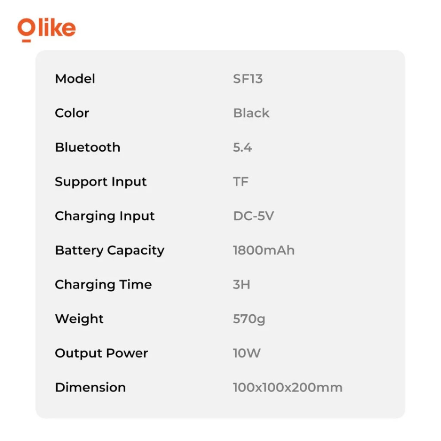441x441 pixels.
Task: Select the 100x100x200mm dimension value
Action: tap(287, 388)
